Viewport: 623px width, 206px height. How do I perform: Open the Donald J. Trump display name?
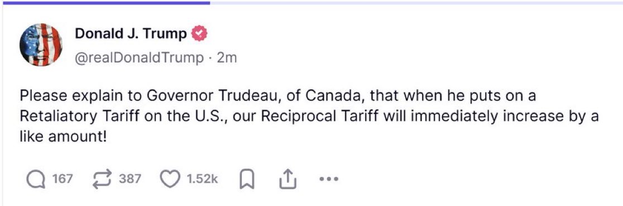point(131,35)
